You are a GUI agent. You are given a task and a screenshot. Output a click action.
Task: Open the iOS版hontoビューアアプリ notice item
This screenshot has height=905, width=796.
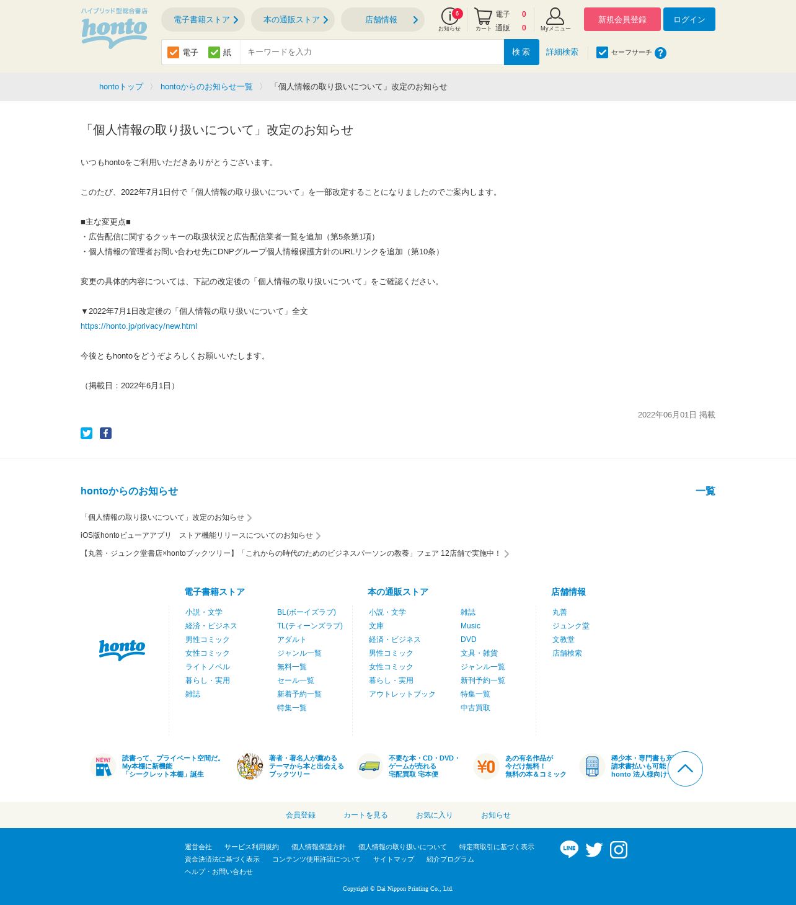coord(201,535)
